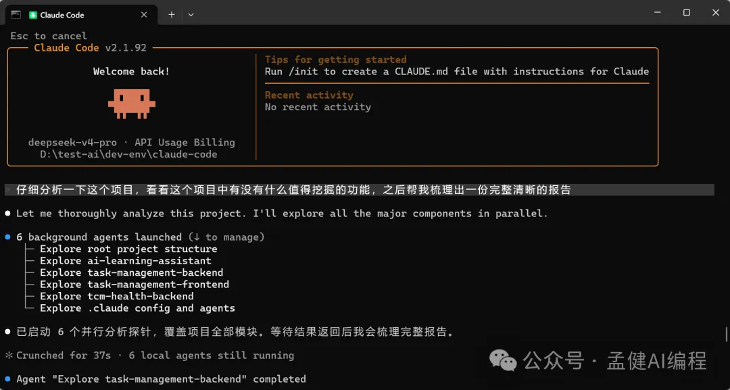Click 'Explore tcm-health-backend' agent entry

tap(116, 296)
